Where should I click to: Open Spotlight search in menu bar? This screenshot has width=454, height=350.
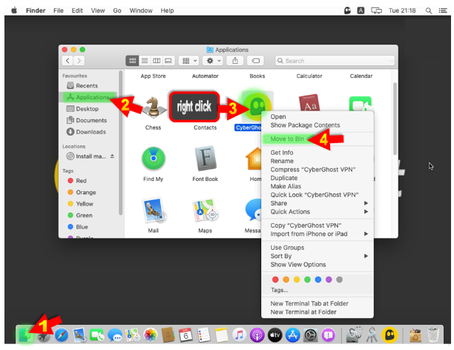pyautogui.click(x=429, y=10)
